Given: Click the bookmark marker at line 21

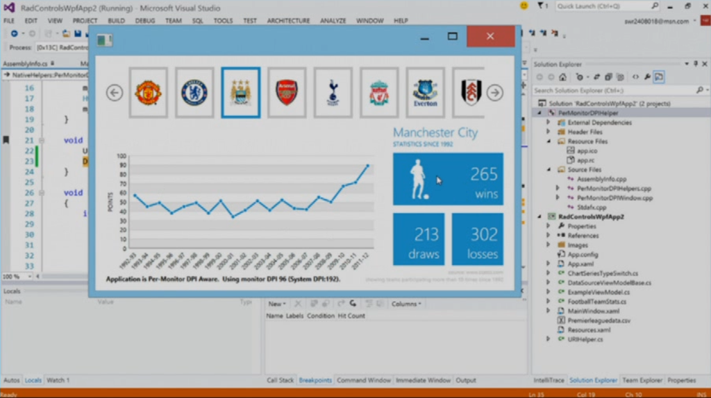Looking at the screenshot, I should 6,140.
